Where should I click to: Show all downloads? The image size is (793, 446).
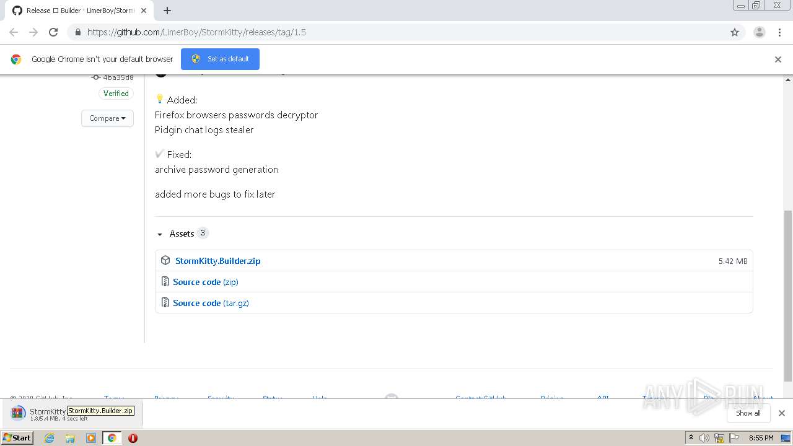(x=748, y=413)
